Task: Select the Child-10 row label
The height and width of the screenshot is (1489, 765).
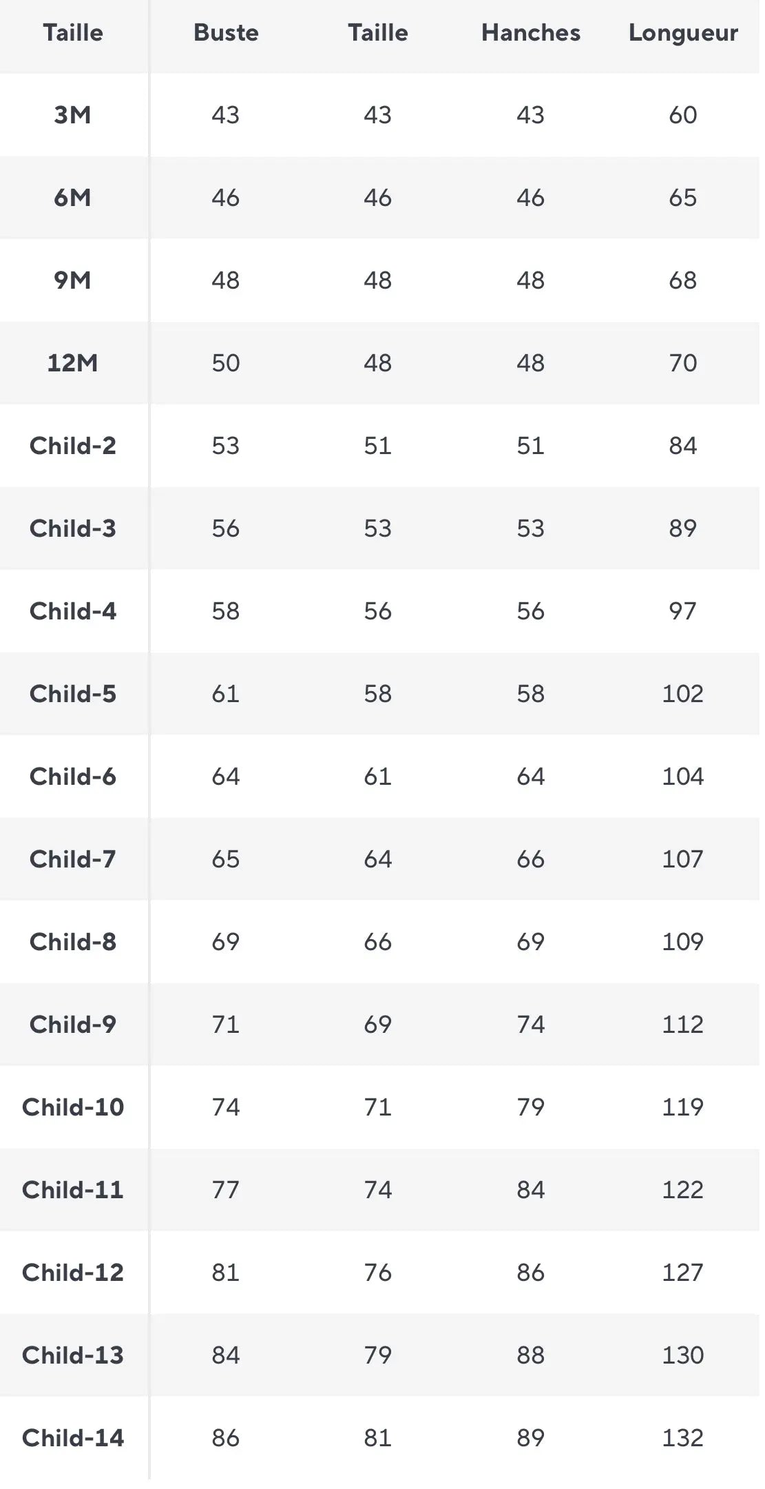Action: [72, 1107]
